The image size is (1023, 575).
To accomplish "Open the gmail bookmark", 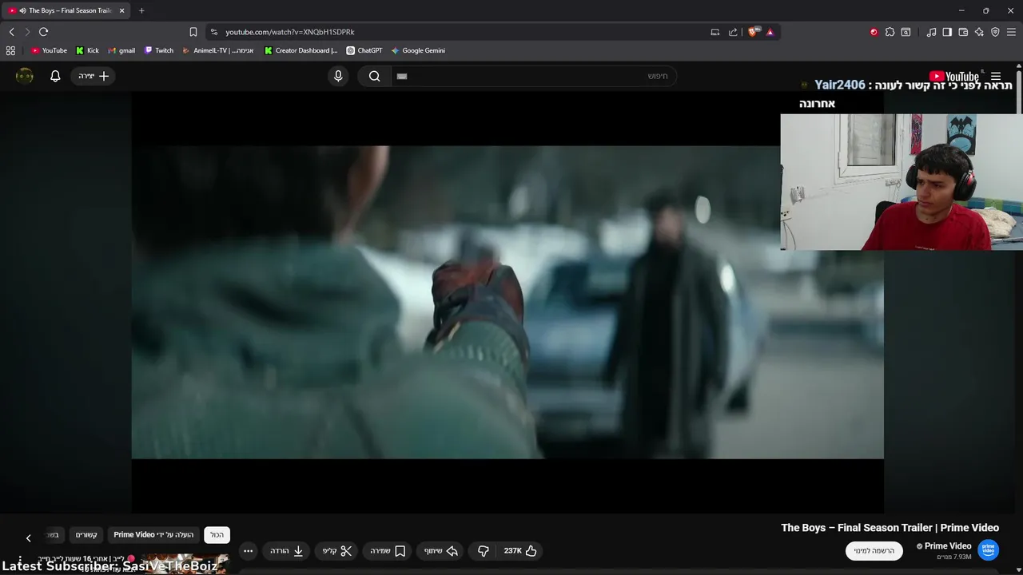I will (x=121, y=50).
